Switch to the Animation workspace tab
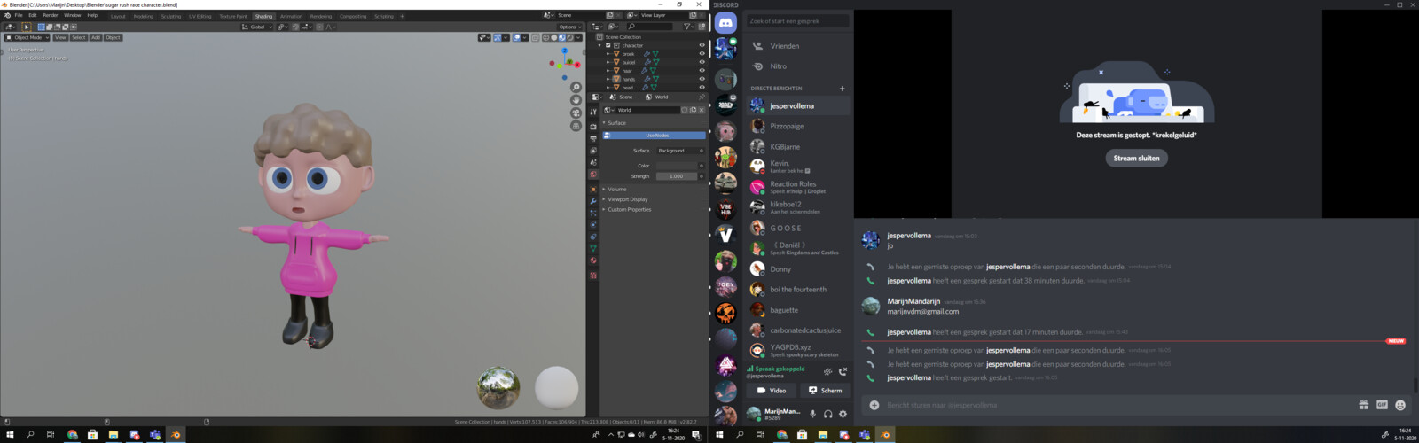1419x443 pixels. [x=291, y=16]
